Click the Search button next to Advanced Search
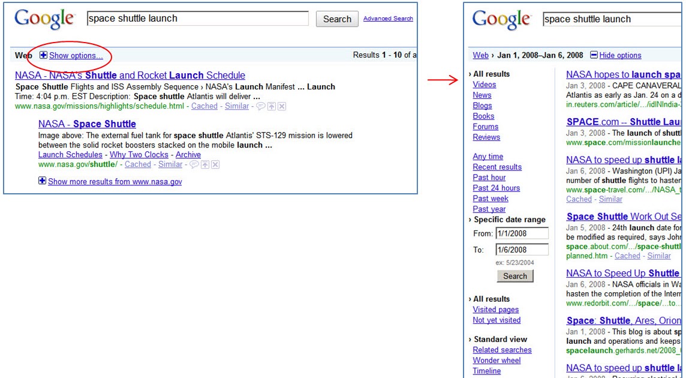686x378 pixels. 337,19
